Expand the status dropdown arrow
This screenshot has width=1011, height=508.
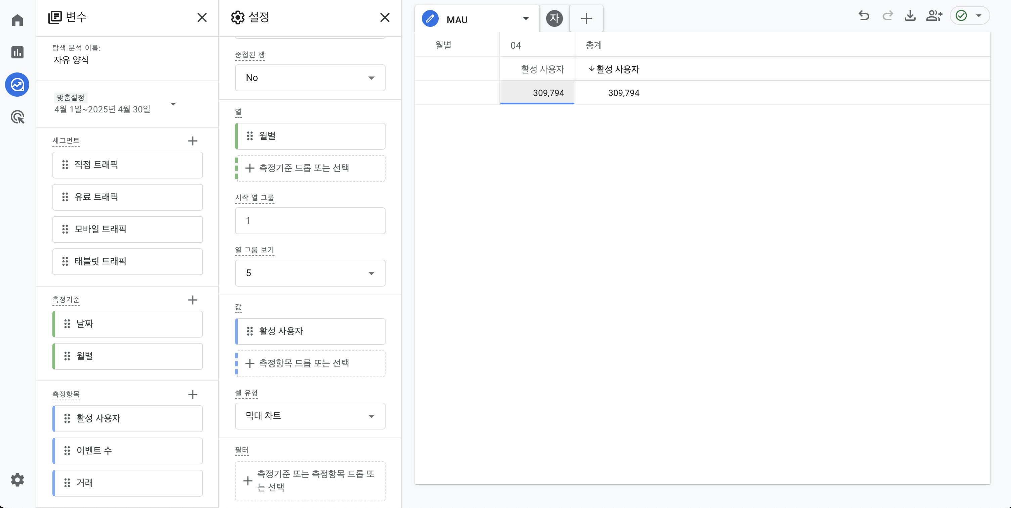click(x=979, y=16)
